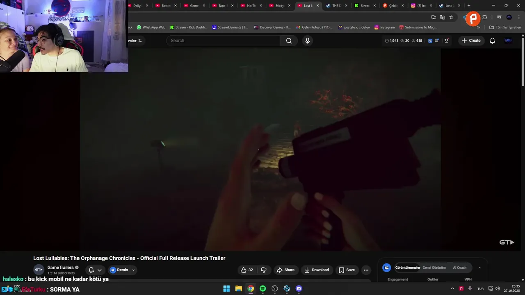Open Stream - Kick Dashboard bookmark
This screenshot has height=295, width=525.
point(189,27)
